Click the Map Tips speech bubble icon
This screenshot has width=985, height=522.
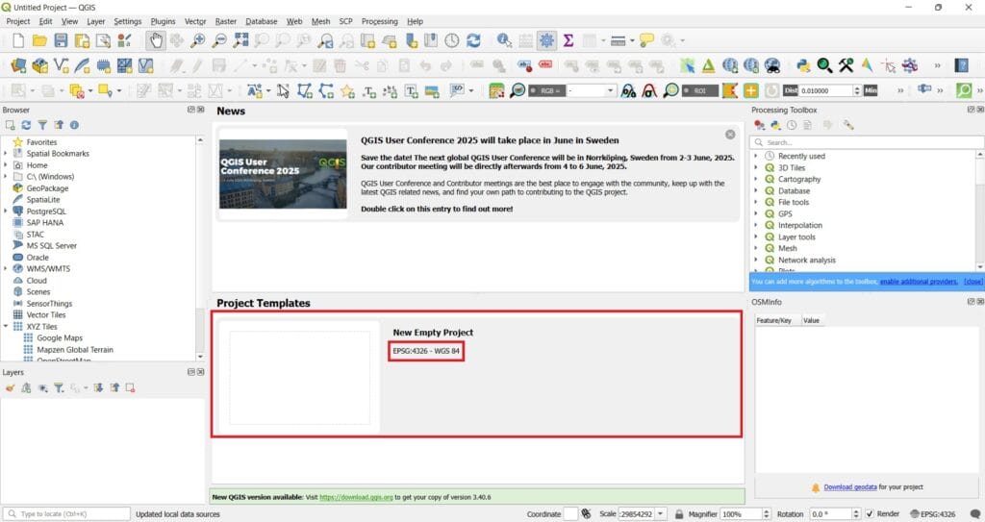(646, 40)
